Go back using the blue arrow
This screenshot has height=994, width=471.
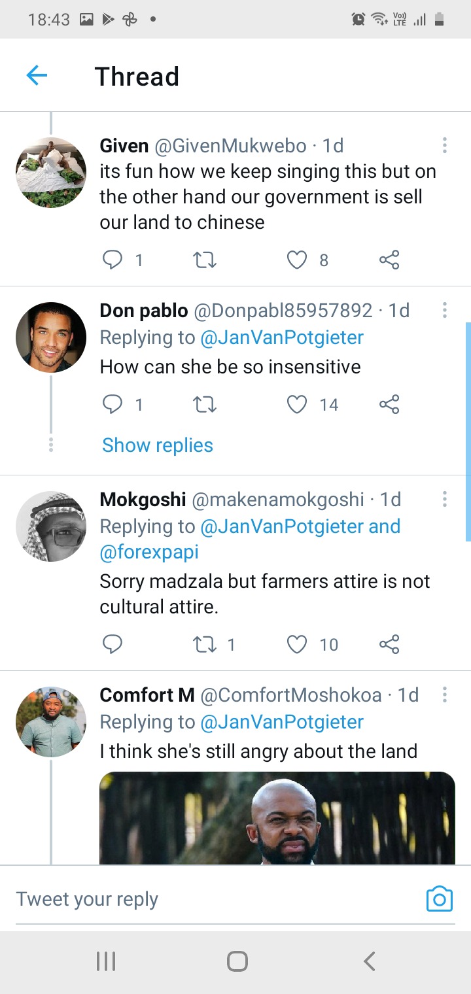[37, 76]
